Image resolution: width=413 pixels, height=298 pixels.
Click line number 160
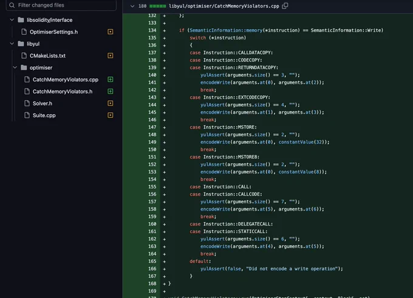click(x=152, y=224)
